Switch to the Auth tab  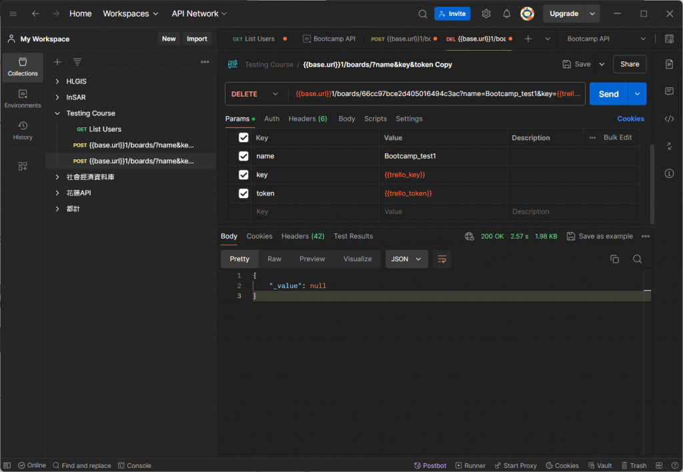(272, 119)
